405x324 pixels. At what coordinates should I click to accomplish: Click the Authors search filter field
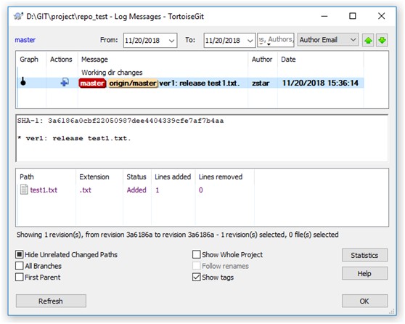pyautogui.click(x=276, y=40)
